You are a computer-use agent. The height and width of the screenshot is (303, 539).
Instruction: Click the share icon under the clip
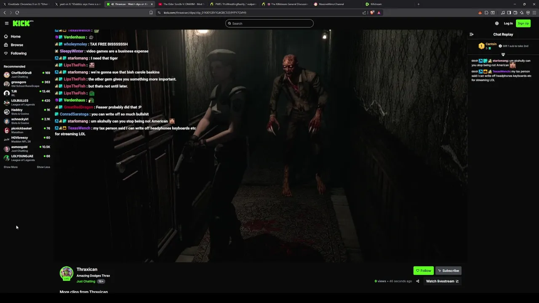coord(418,281)
